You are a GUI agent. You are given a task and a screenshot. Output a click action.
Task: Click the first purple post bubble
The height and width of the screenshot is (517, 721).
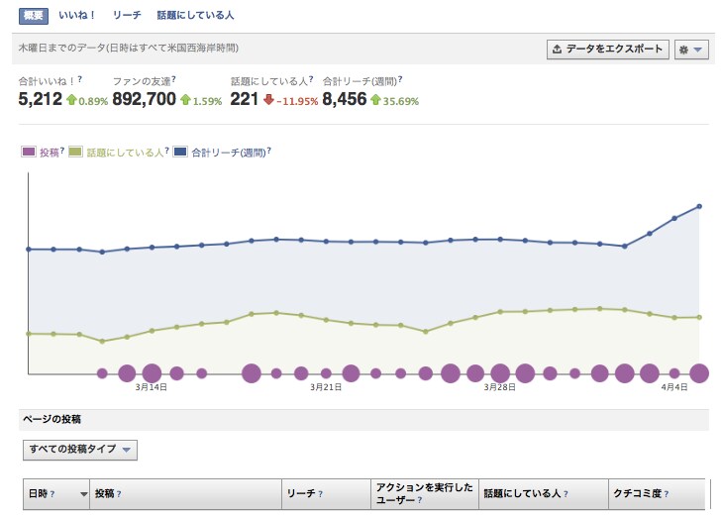coord(102,373)
